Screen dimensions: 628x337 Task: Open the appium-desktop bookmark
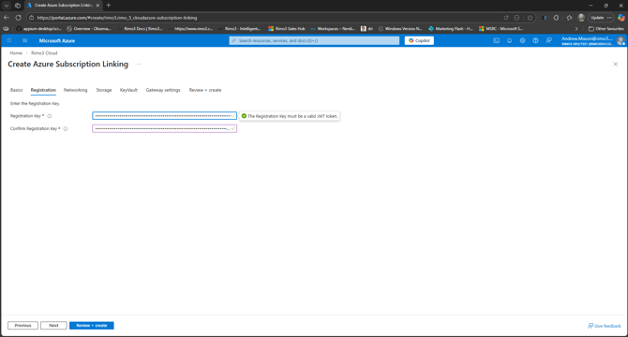point(38,29)
